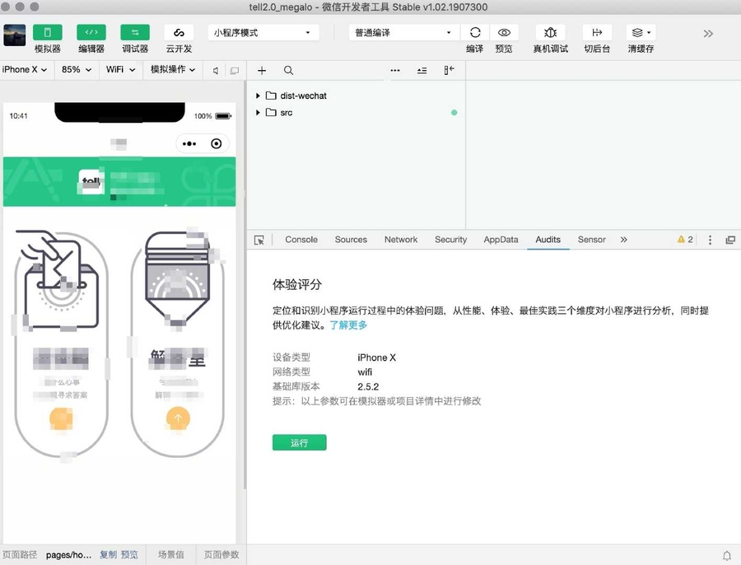Open the file search magnifier in editor
This screenshot has width=741, height=565.
(x=288, y=70)
